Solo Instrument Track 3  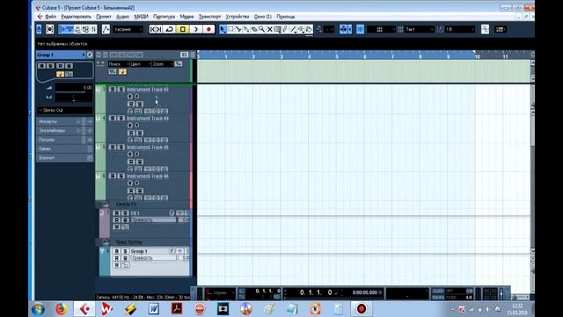tap(121, 89)
